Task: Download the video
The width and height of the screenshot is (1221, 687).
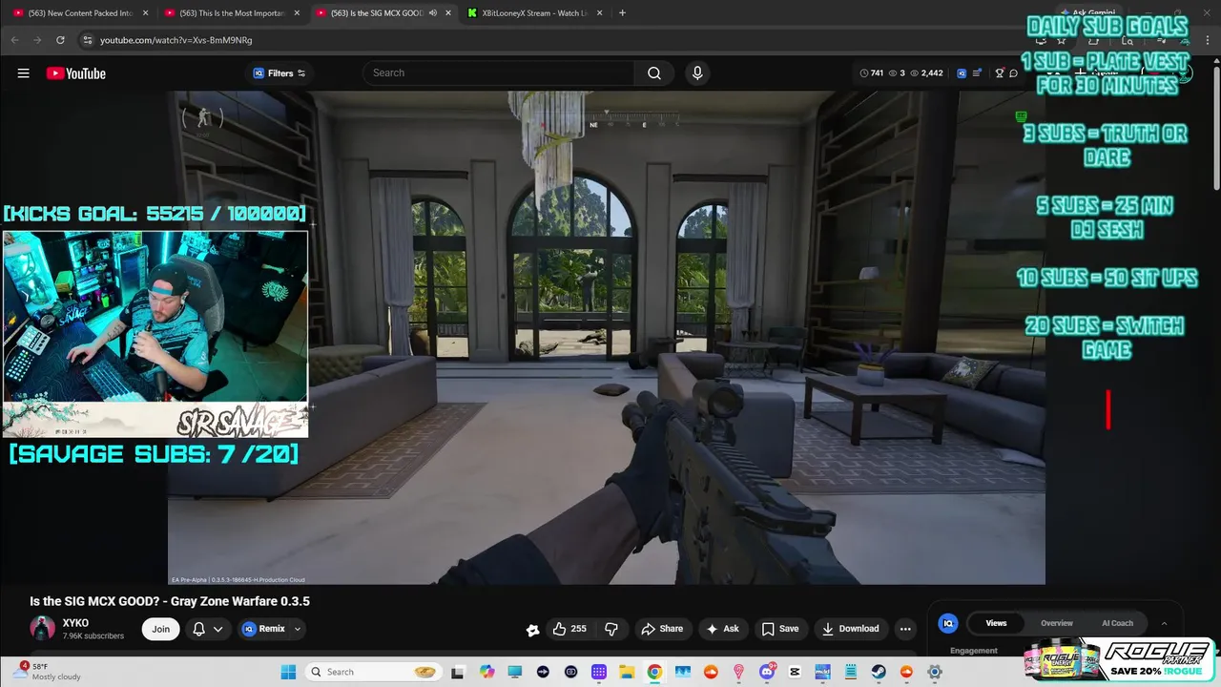Action: point(851,629)
